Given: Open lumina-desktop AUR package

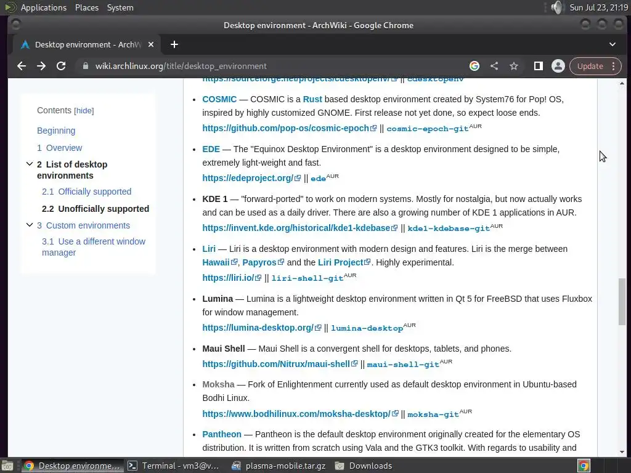Looking at the screenshot, I should (367, 328).
